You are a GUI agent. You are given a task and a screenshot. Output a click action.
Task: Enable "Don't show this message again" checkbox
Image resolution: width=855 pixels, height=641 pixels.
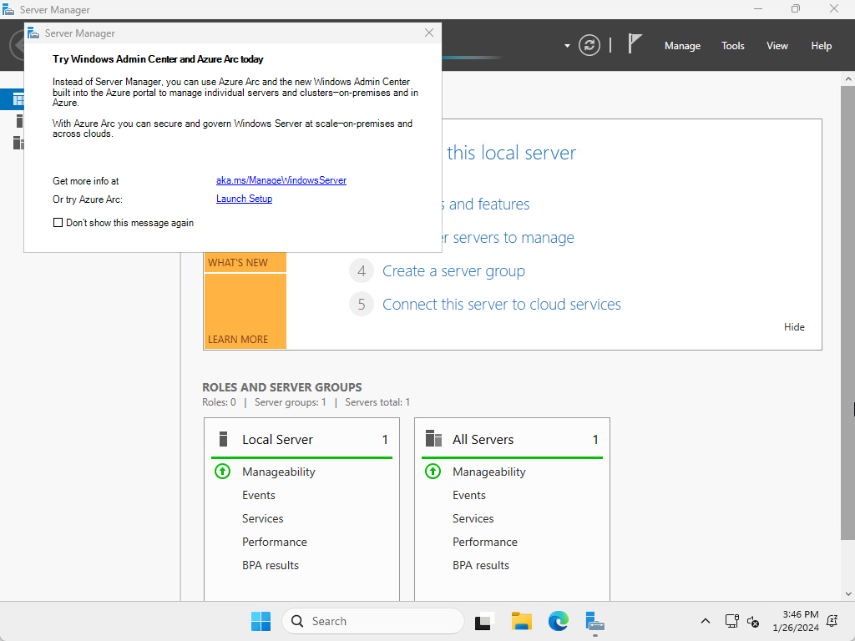pyautogui.click(x=58, y=223)
